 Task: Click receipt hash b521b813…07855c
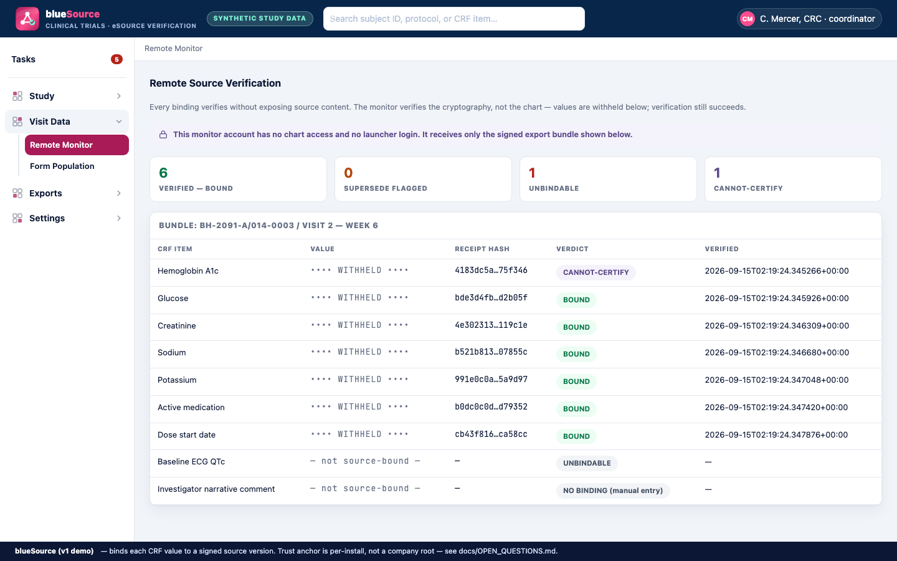(x=491, y=352)
